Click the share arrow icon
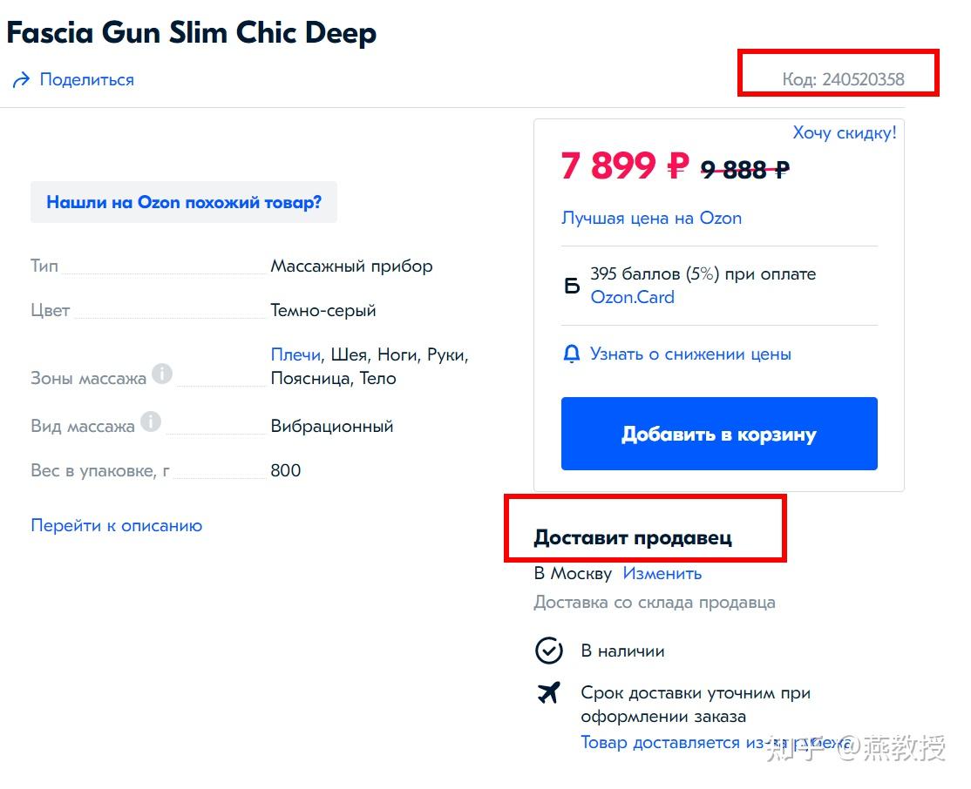This screenshot has height=789, width=971. (21, 80)
